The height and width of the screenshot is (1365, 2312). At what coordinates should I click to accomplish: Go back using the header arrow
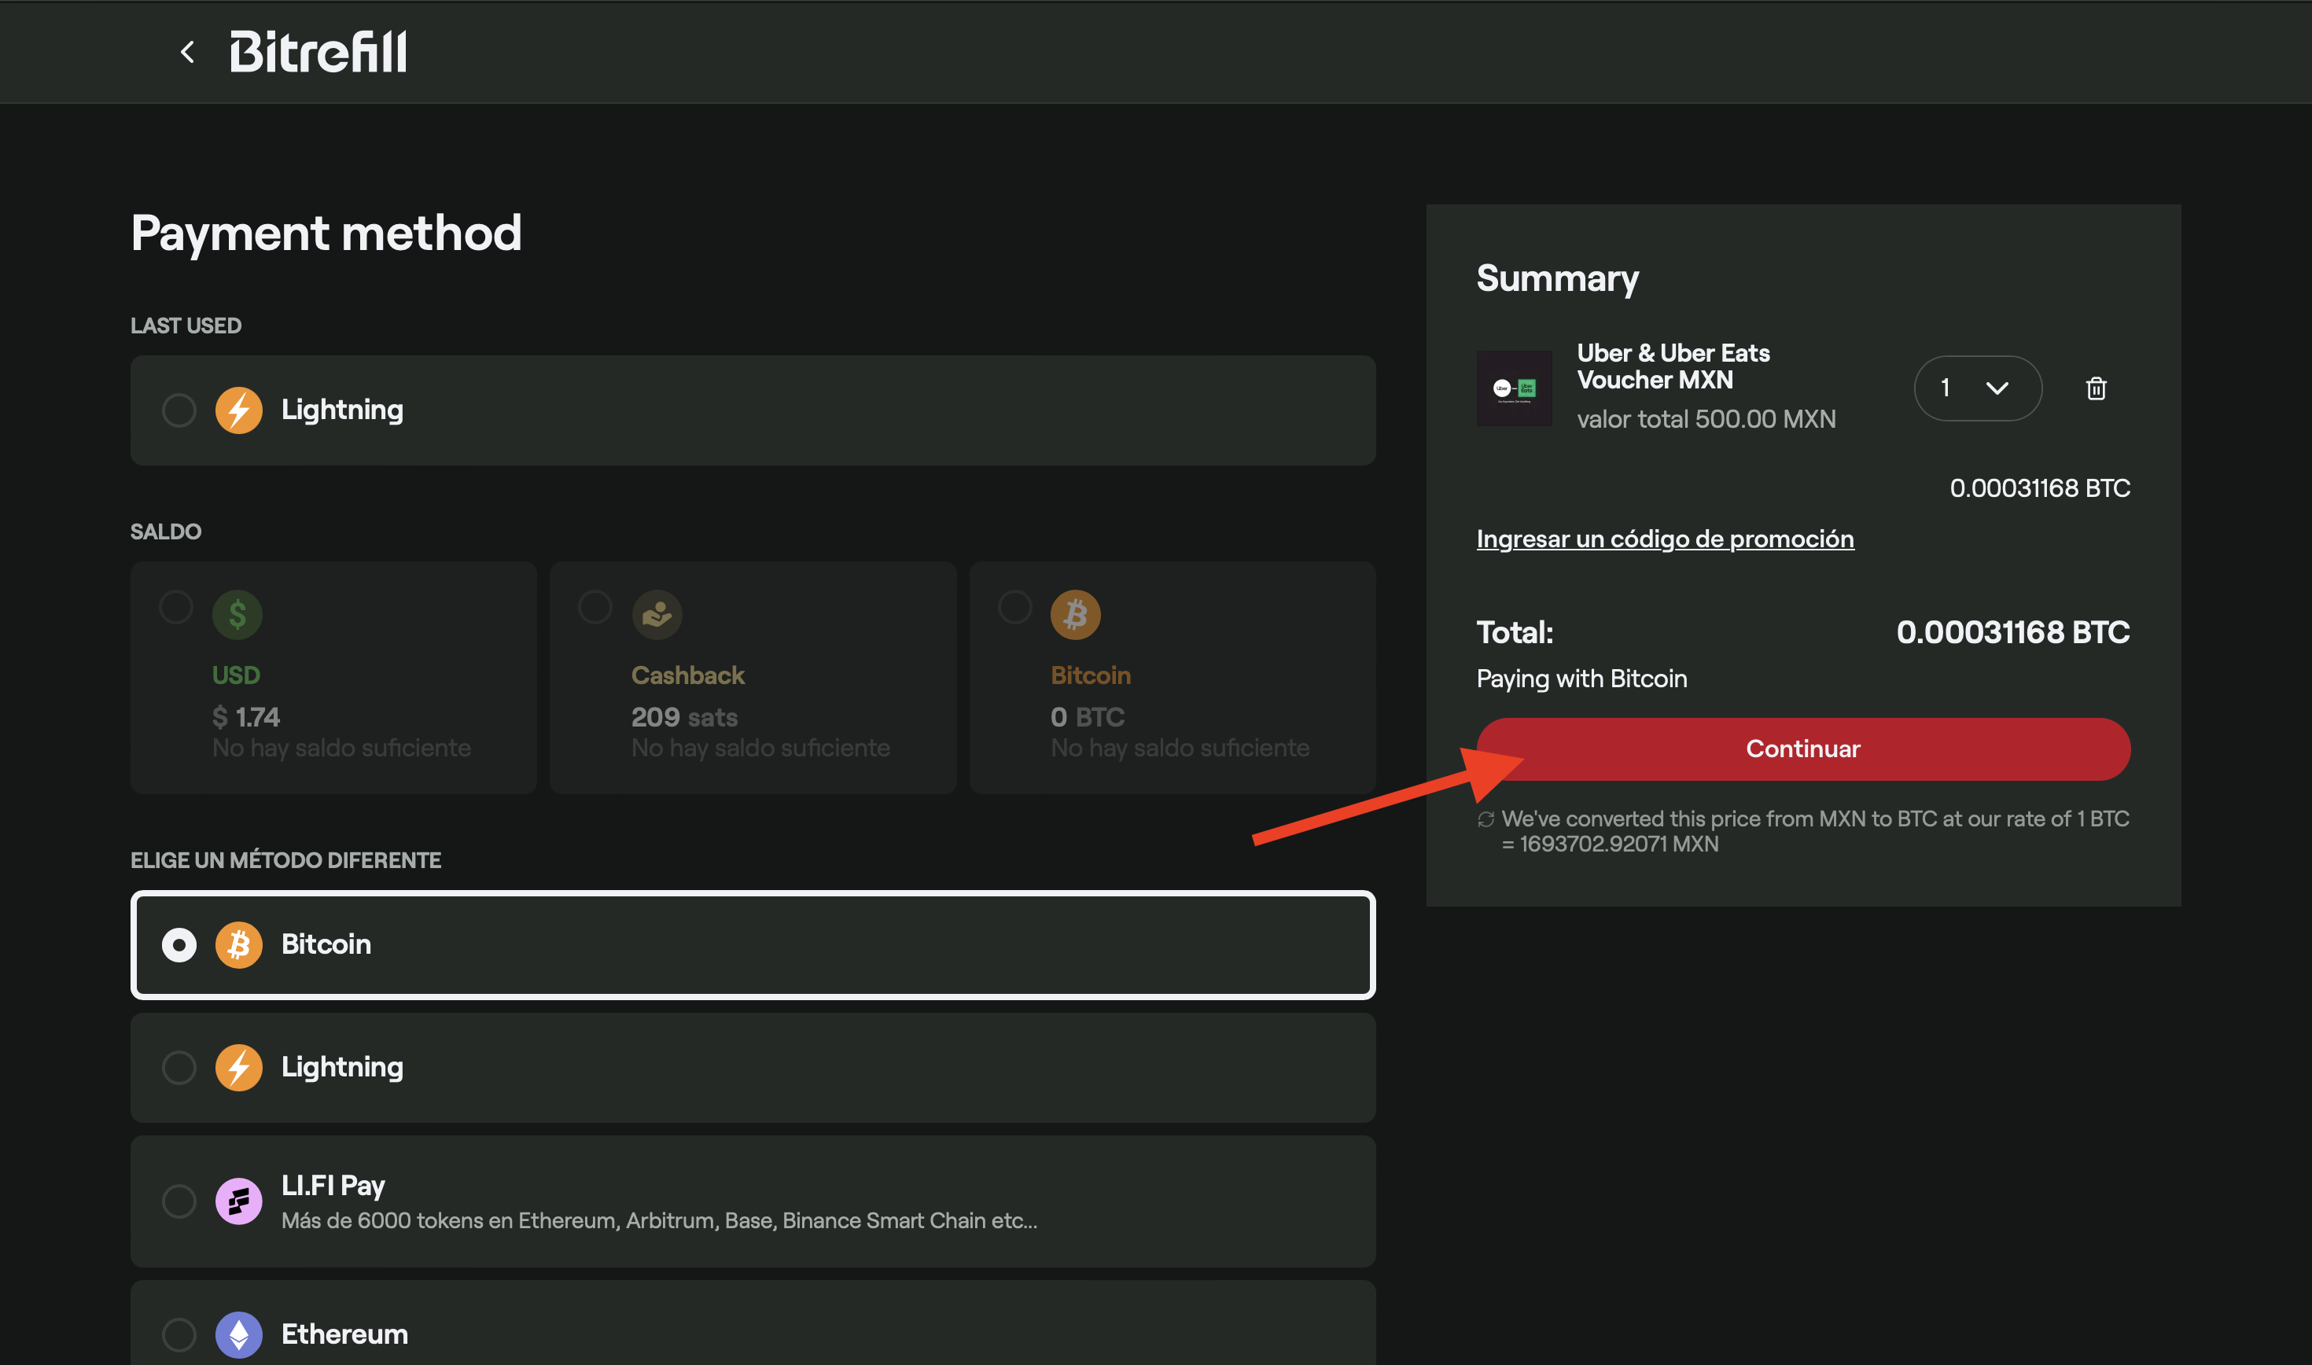tap(188, 53)
